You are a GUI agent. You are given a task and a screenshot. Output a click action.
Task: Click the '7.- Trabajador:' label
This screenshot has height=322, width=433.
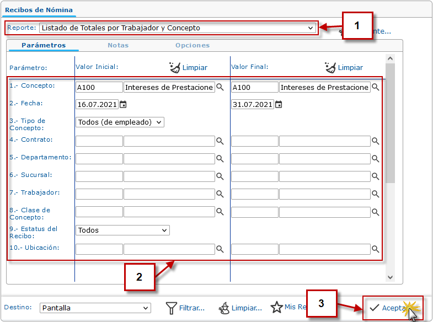[x=35, y=192]
